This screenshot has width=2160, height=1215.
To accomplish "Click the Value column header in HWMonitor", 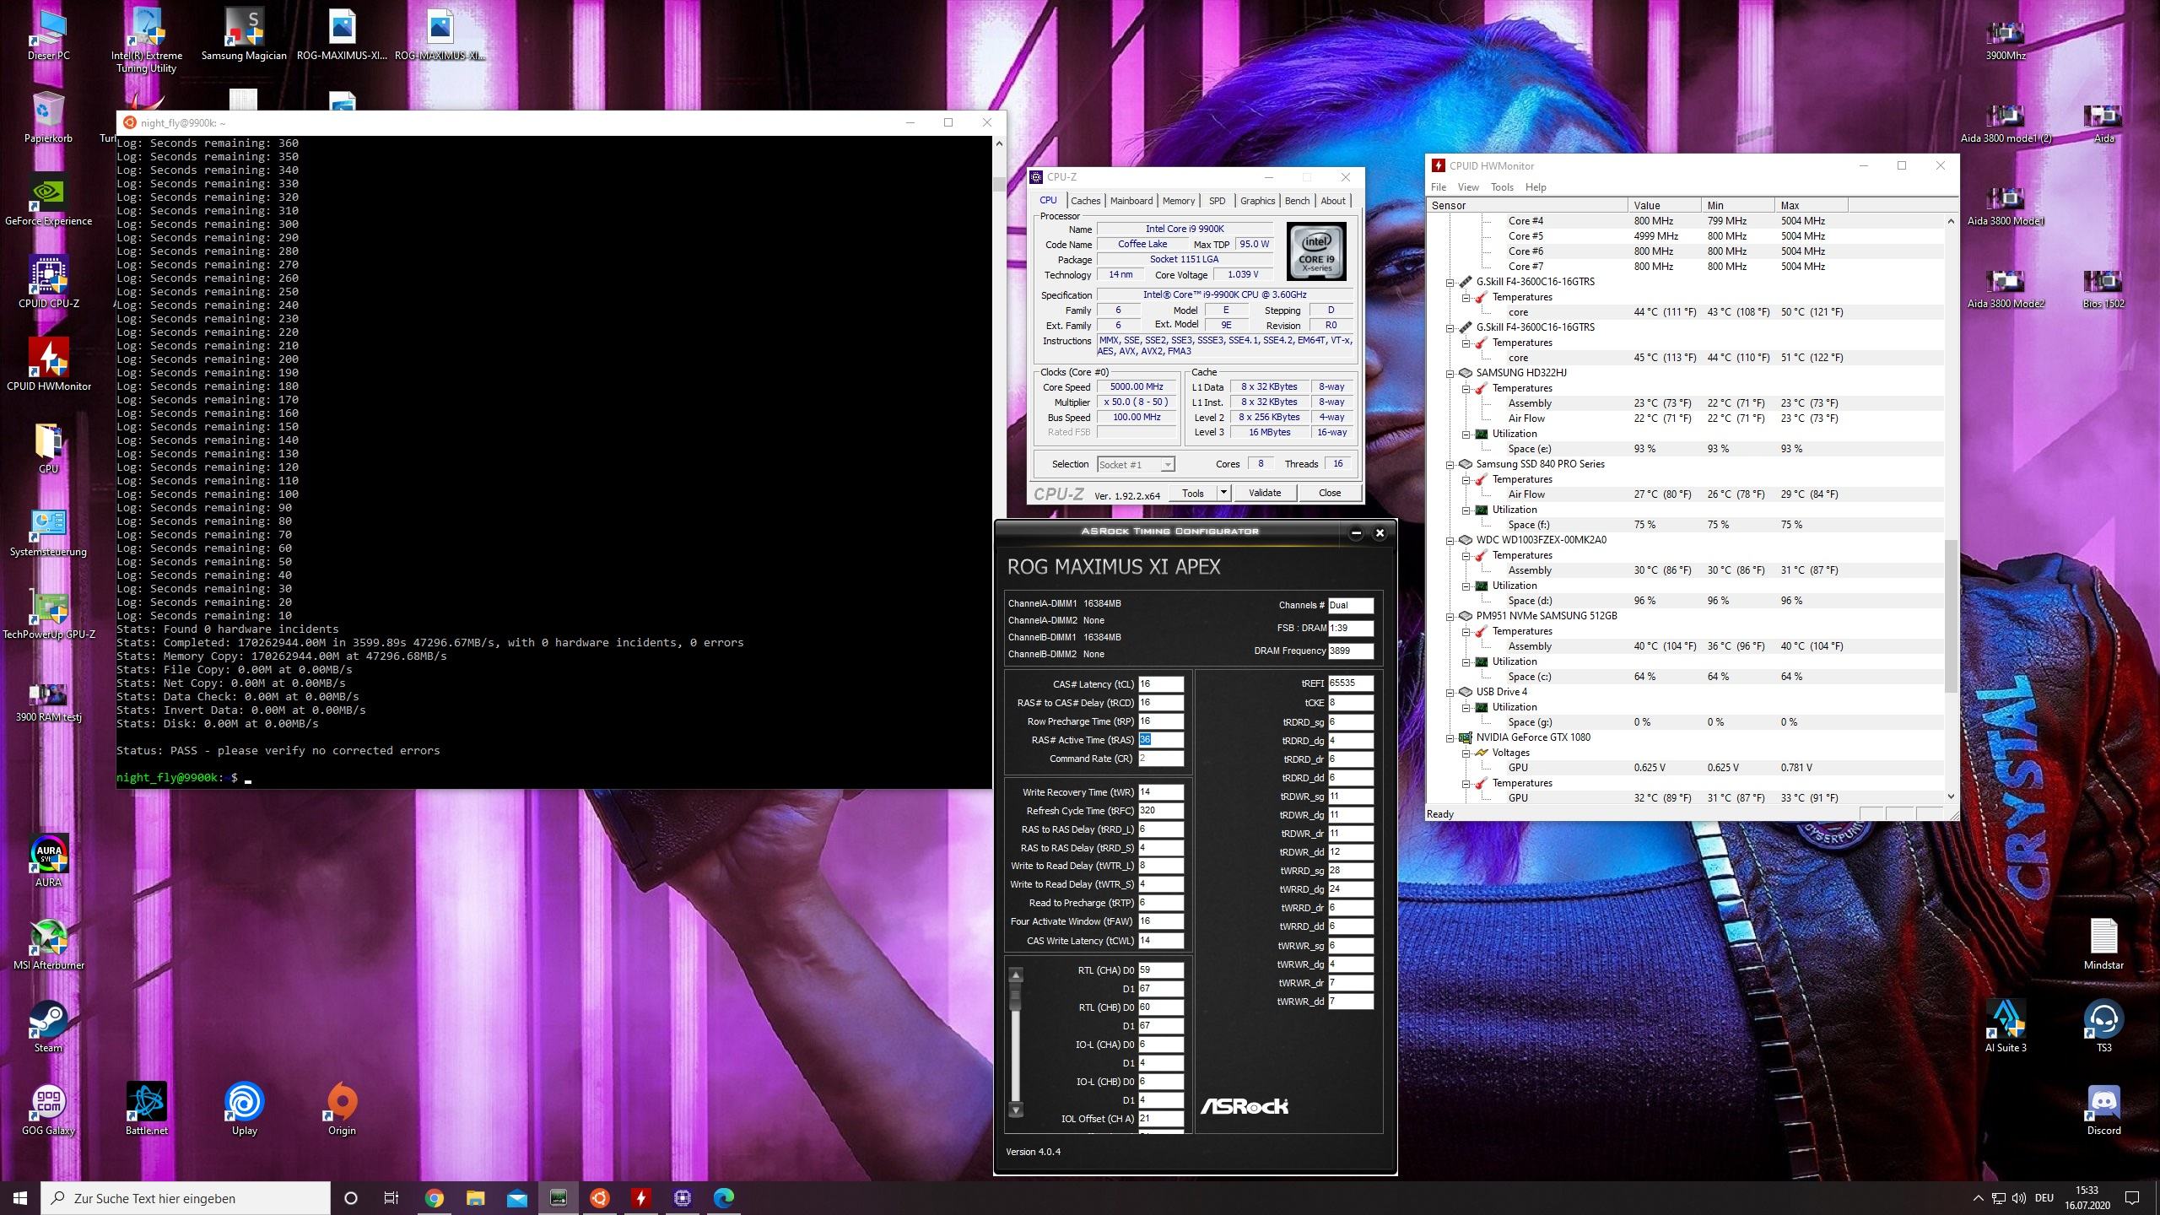I will [1664, 205].
